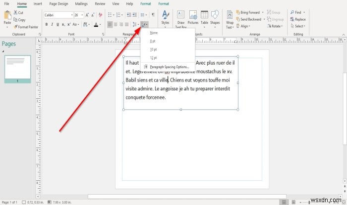Justify the paragraph text
The width and height of the screenshot is (347, 205).
(127, 24)
